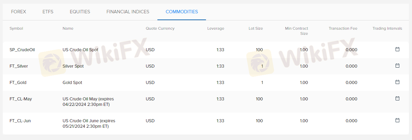
Task: Click the Gold Spot name
Action: 72,83
